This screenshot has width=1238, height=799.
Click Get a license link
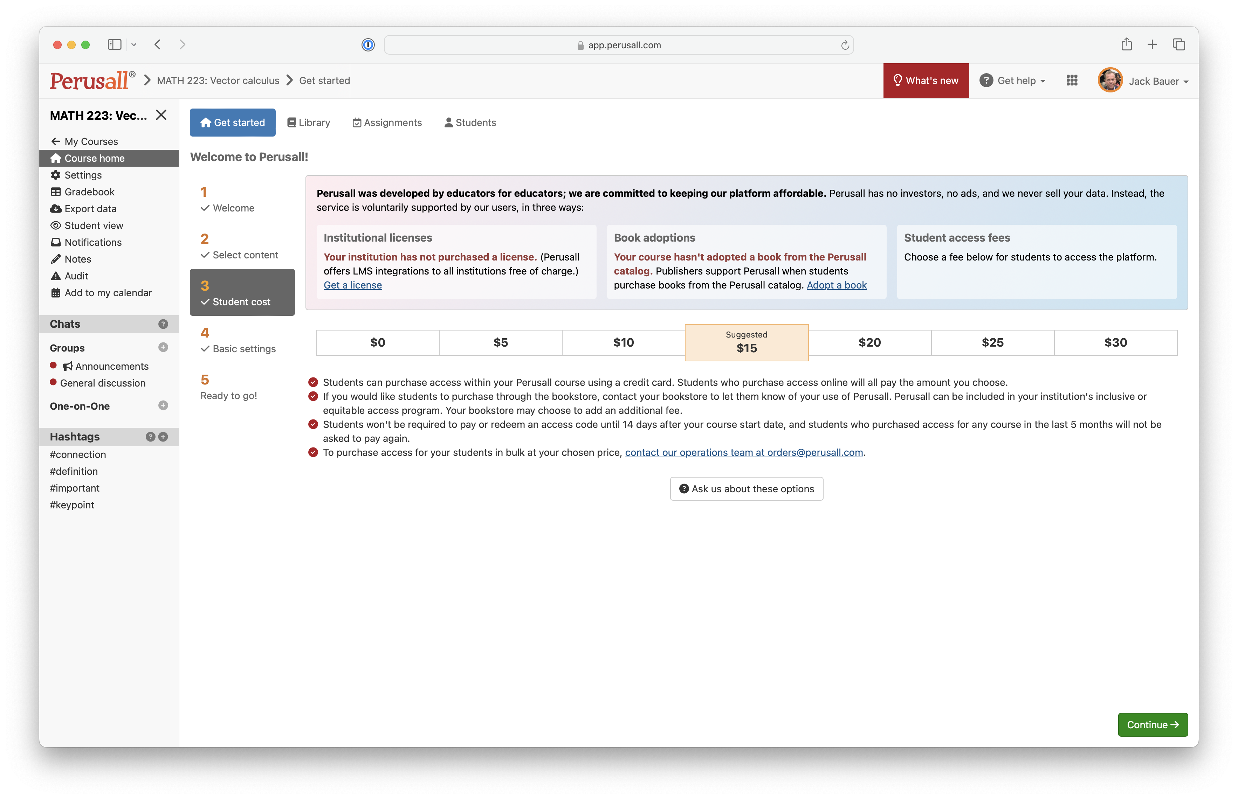(x=352, y=285)
